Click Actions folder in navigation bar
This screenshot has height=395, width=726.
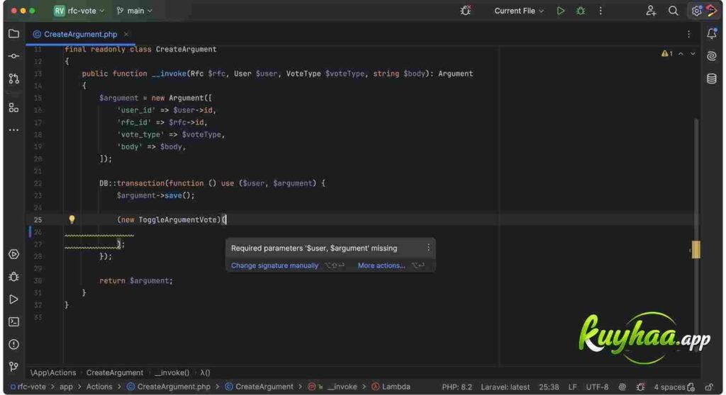99,387
